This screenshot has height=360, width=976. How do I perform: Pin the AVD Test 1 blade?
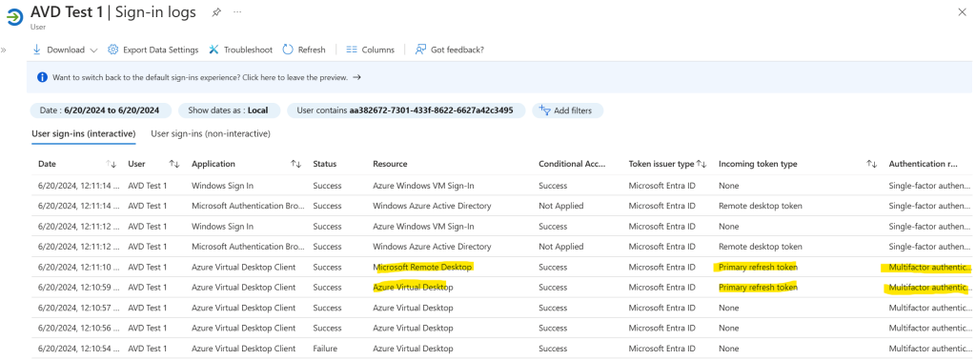(216, 11)
